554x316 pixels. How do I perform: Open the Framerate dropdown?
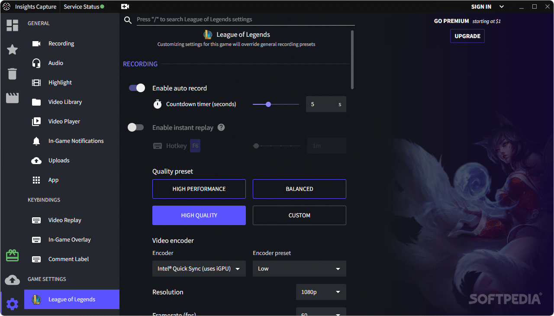(x=321, y=312)
